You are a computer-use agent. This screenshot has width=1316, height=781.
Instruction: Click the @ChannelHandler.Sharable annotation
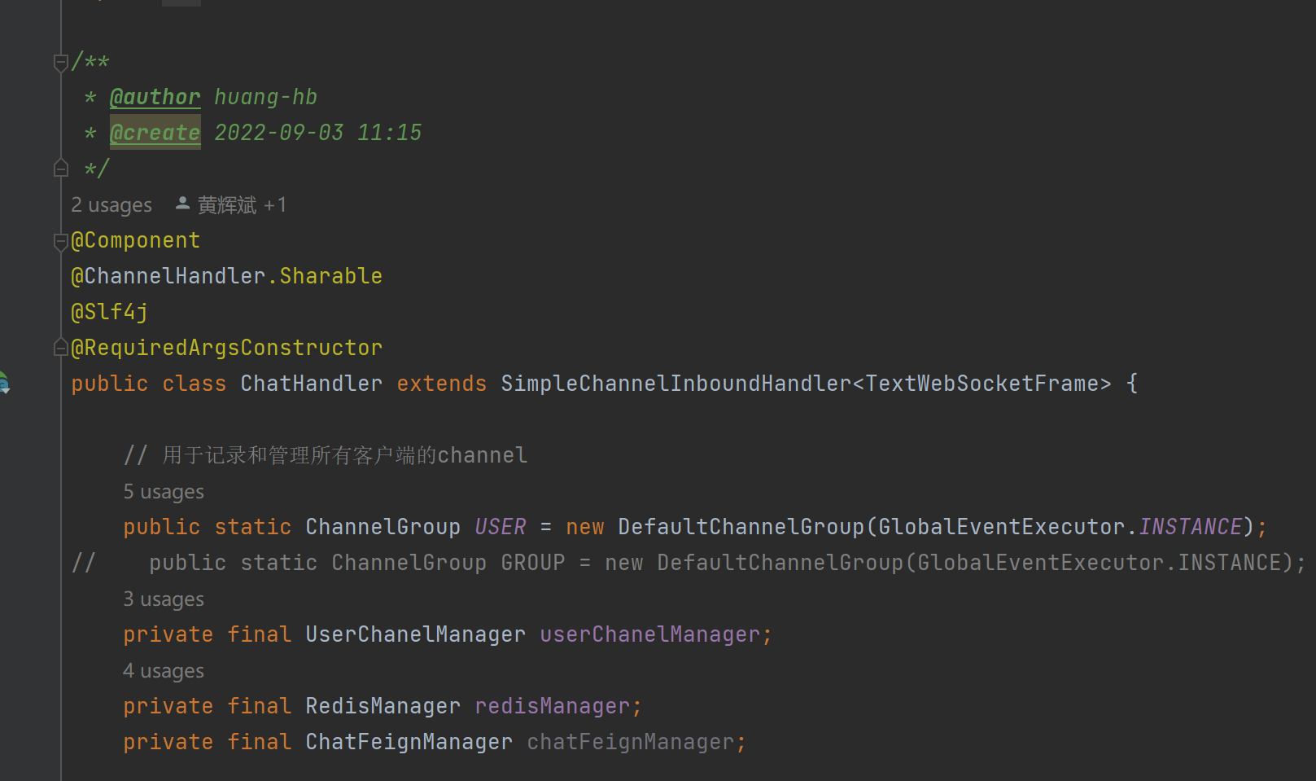(x=227, y=276)
